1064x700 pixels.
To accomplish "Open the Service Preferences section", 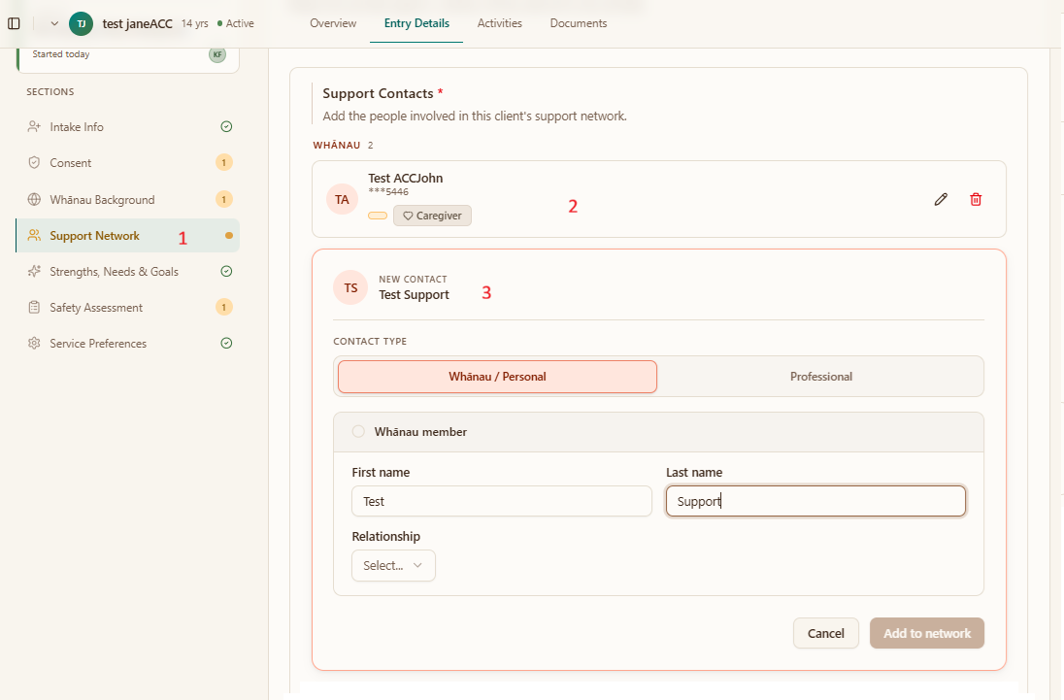I will click(127, 344).
